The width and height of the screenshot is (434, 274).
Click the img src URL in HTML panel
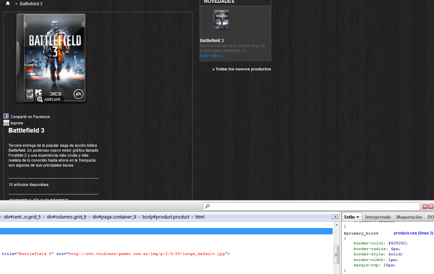point(147,254)
